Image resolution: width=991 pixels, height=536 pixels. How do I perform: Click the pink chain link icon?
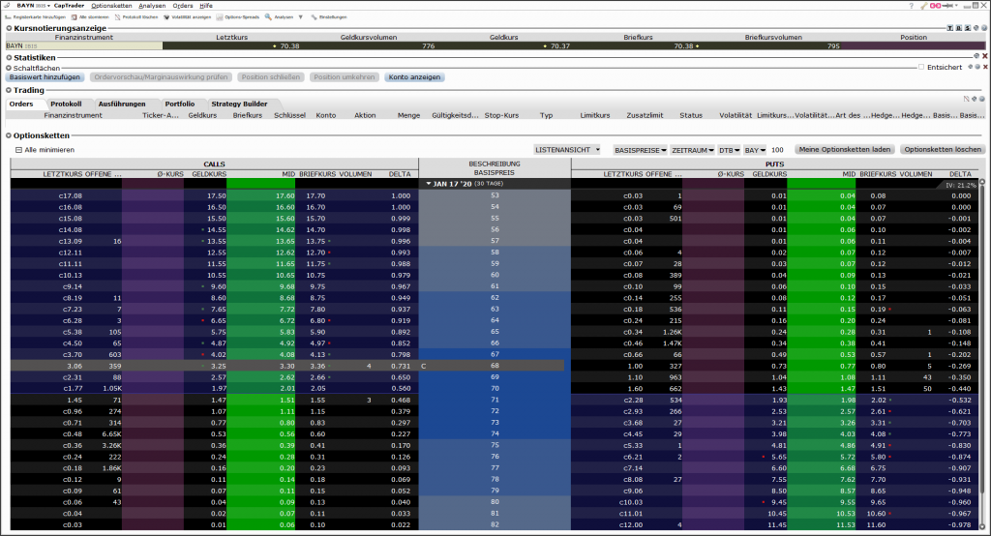[x=935, y=6]
